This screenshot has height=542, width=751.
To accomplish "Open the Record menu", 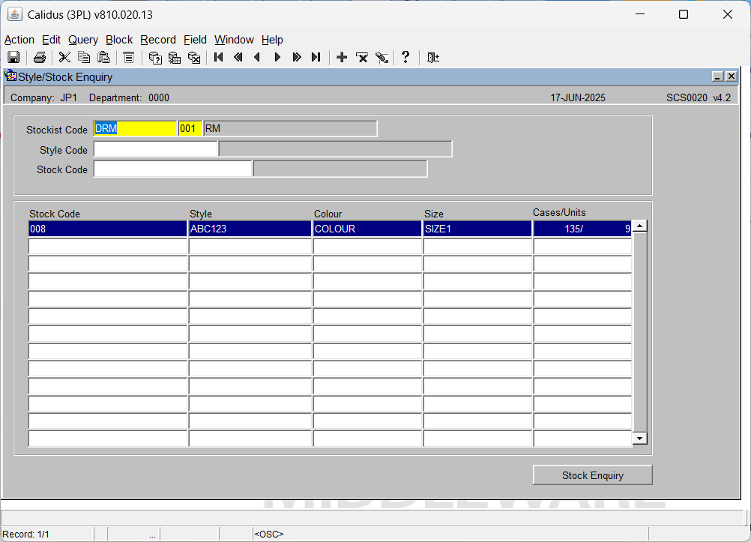I will 158,40.
